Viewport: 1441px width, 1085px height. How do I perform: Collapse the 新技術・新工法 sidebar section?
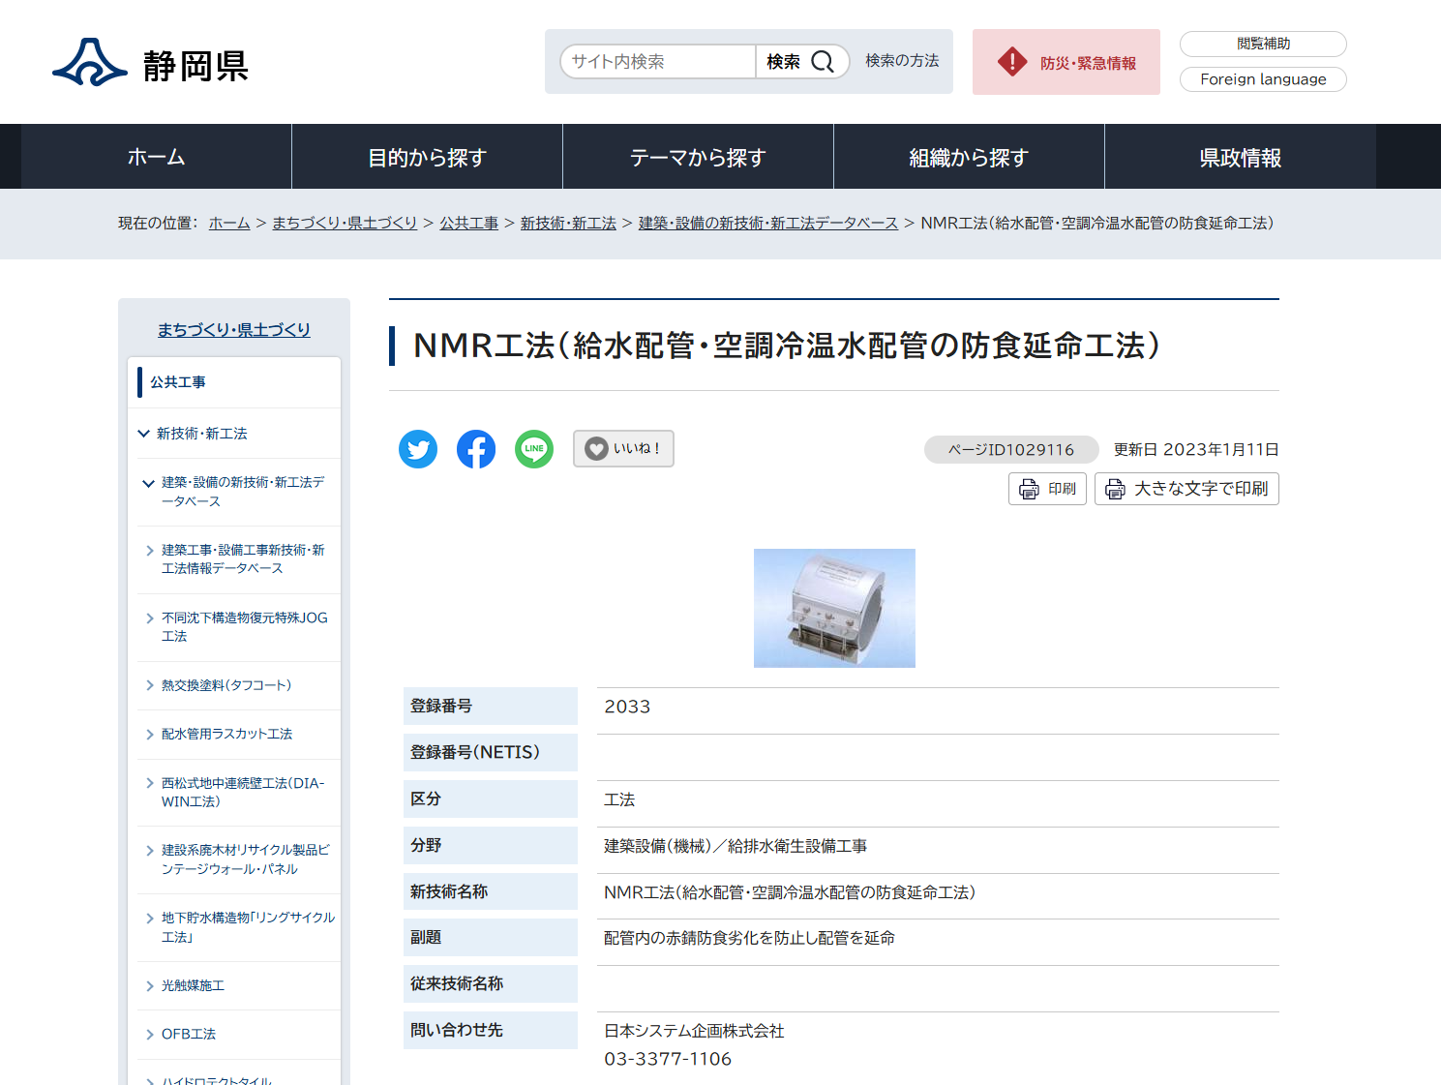[143, 433]
